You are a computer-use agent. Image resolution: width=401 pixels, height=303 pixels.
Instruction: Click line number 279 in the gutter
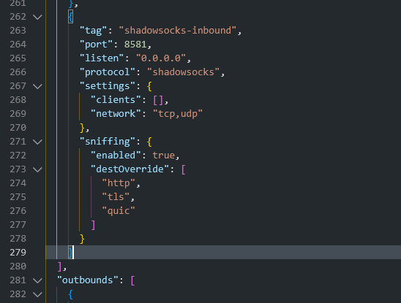point(18,253)
